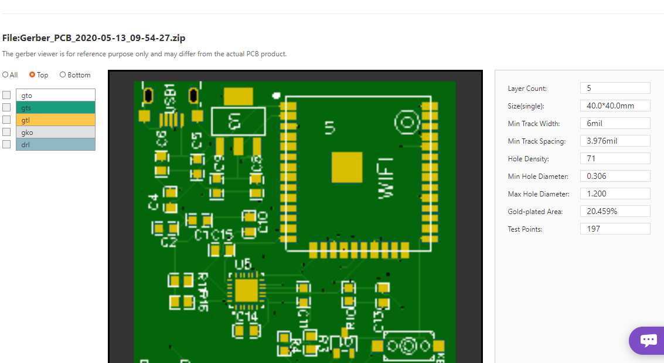The image size is (664, 363).
Task: Check the gto layer checkbox
Action: pos(6,95)
